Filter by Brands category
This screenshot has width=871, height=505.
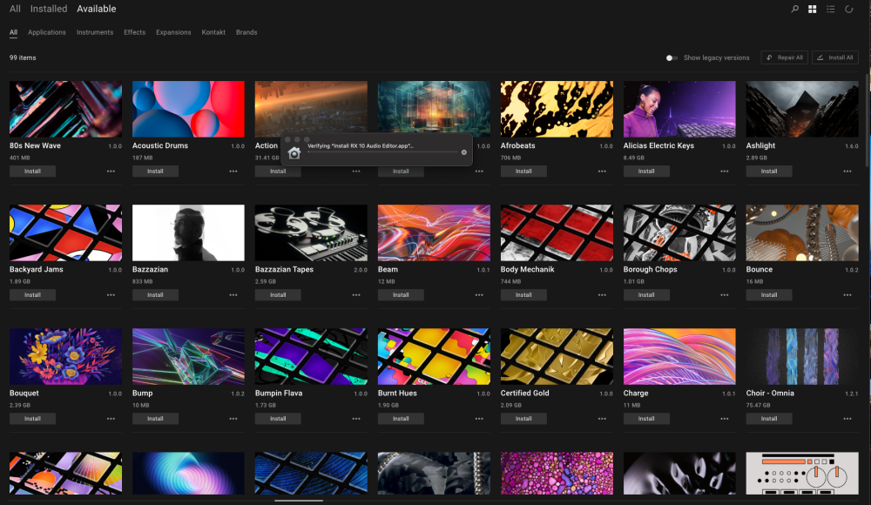tap(246, 32)
